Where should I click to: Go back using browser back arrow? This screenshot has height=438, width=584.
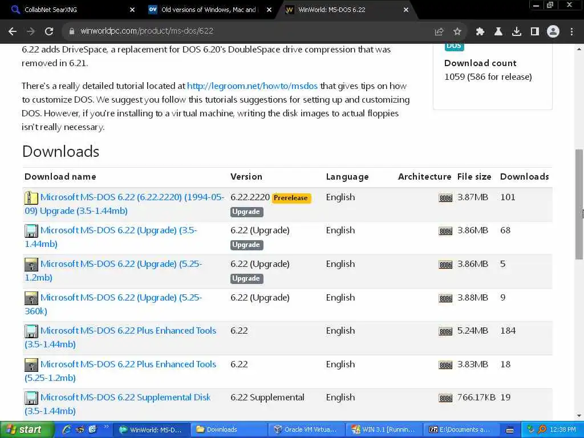pos(13,31)
